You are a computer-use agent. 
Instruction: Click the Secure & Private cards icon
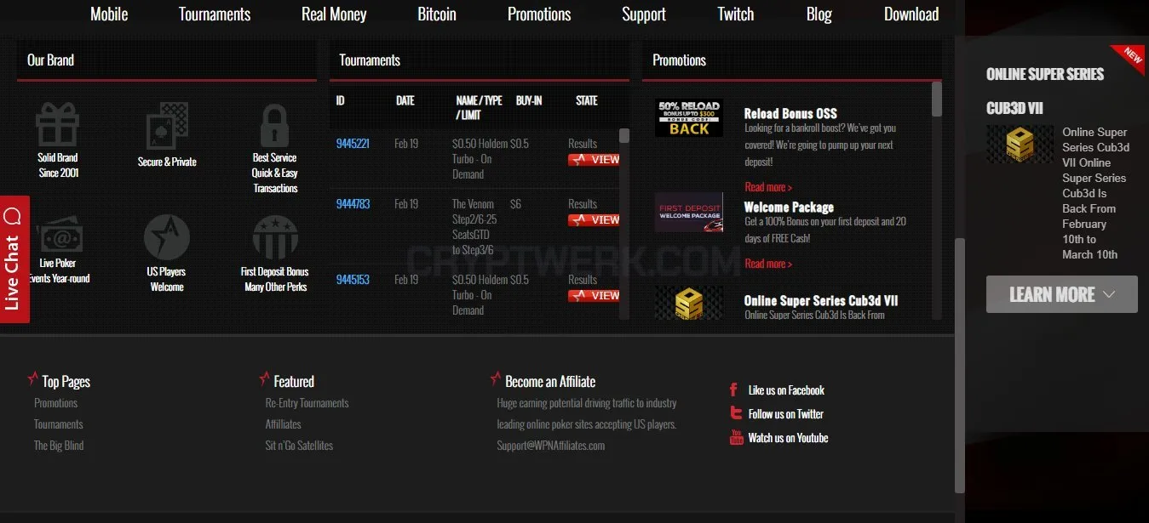(167, 125)
